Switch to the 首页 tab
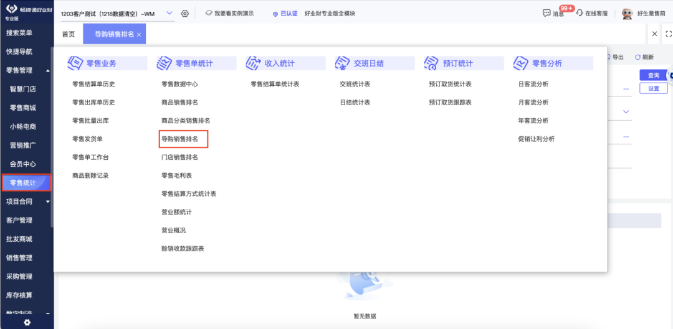The width and height of the screenshot is (673, 329). (69, 34)
